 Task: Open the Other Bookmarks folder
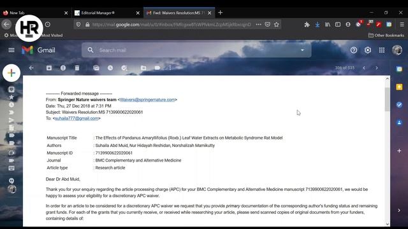(x=386, y=36)
